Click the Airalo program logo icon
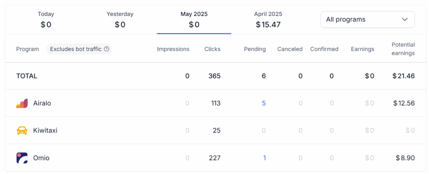 22,103
